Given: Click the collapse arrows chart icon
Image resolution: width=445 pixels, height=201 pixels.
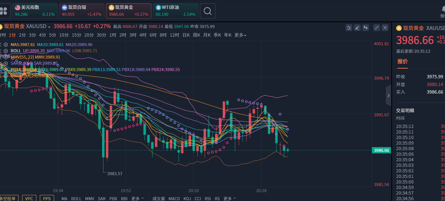Looking at the screenshot, I should coord(377,27).
